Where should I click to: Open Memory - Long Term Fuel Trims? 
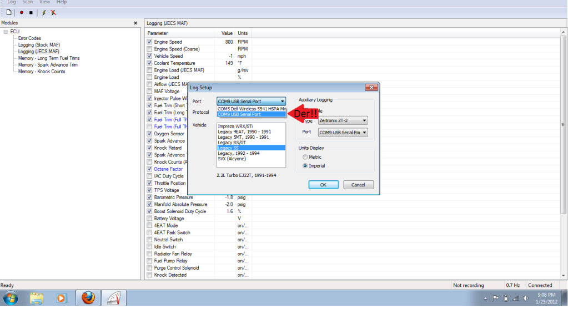[x=49, y=58]
